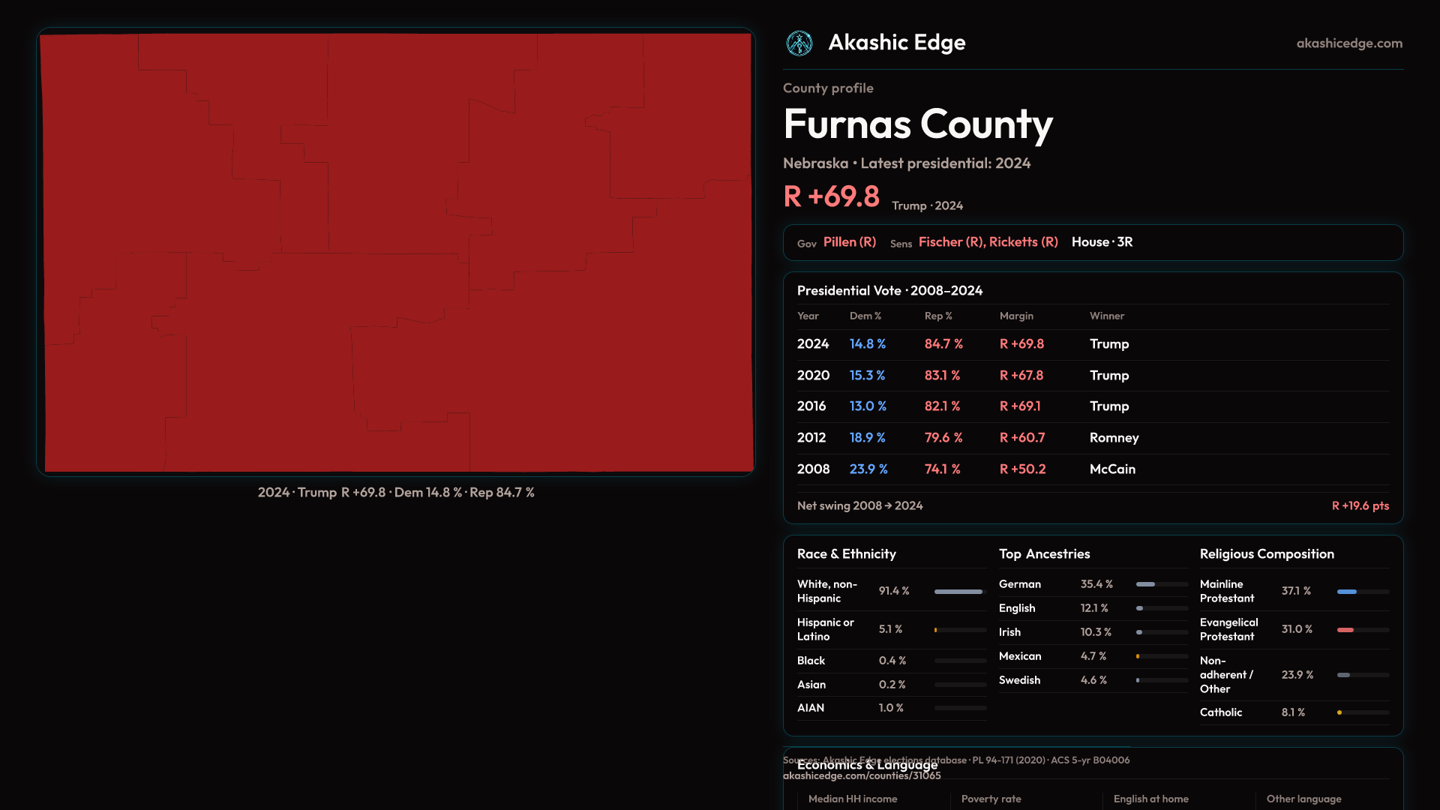Click the Margin column header

pos(1015,316)
